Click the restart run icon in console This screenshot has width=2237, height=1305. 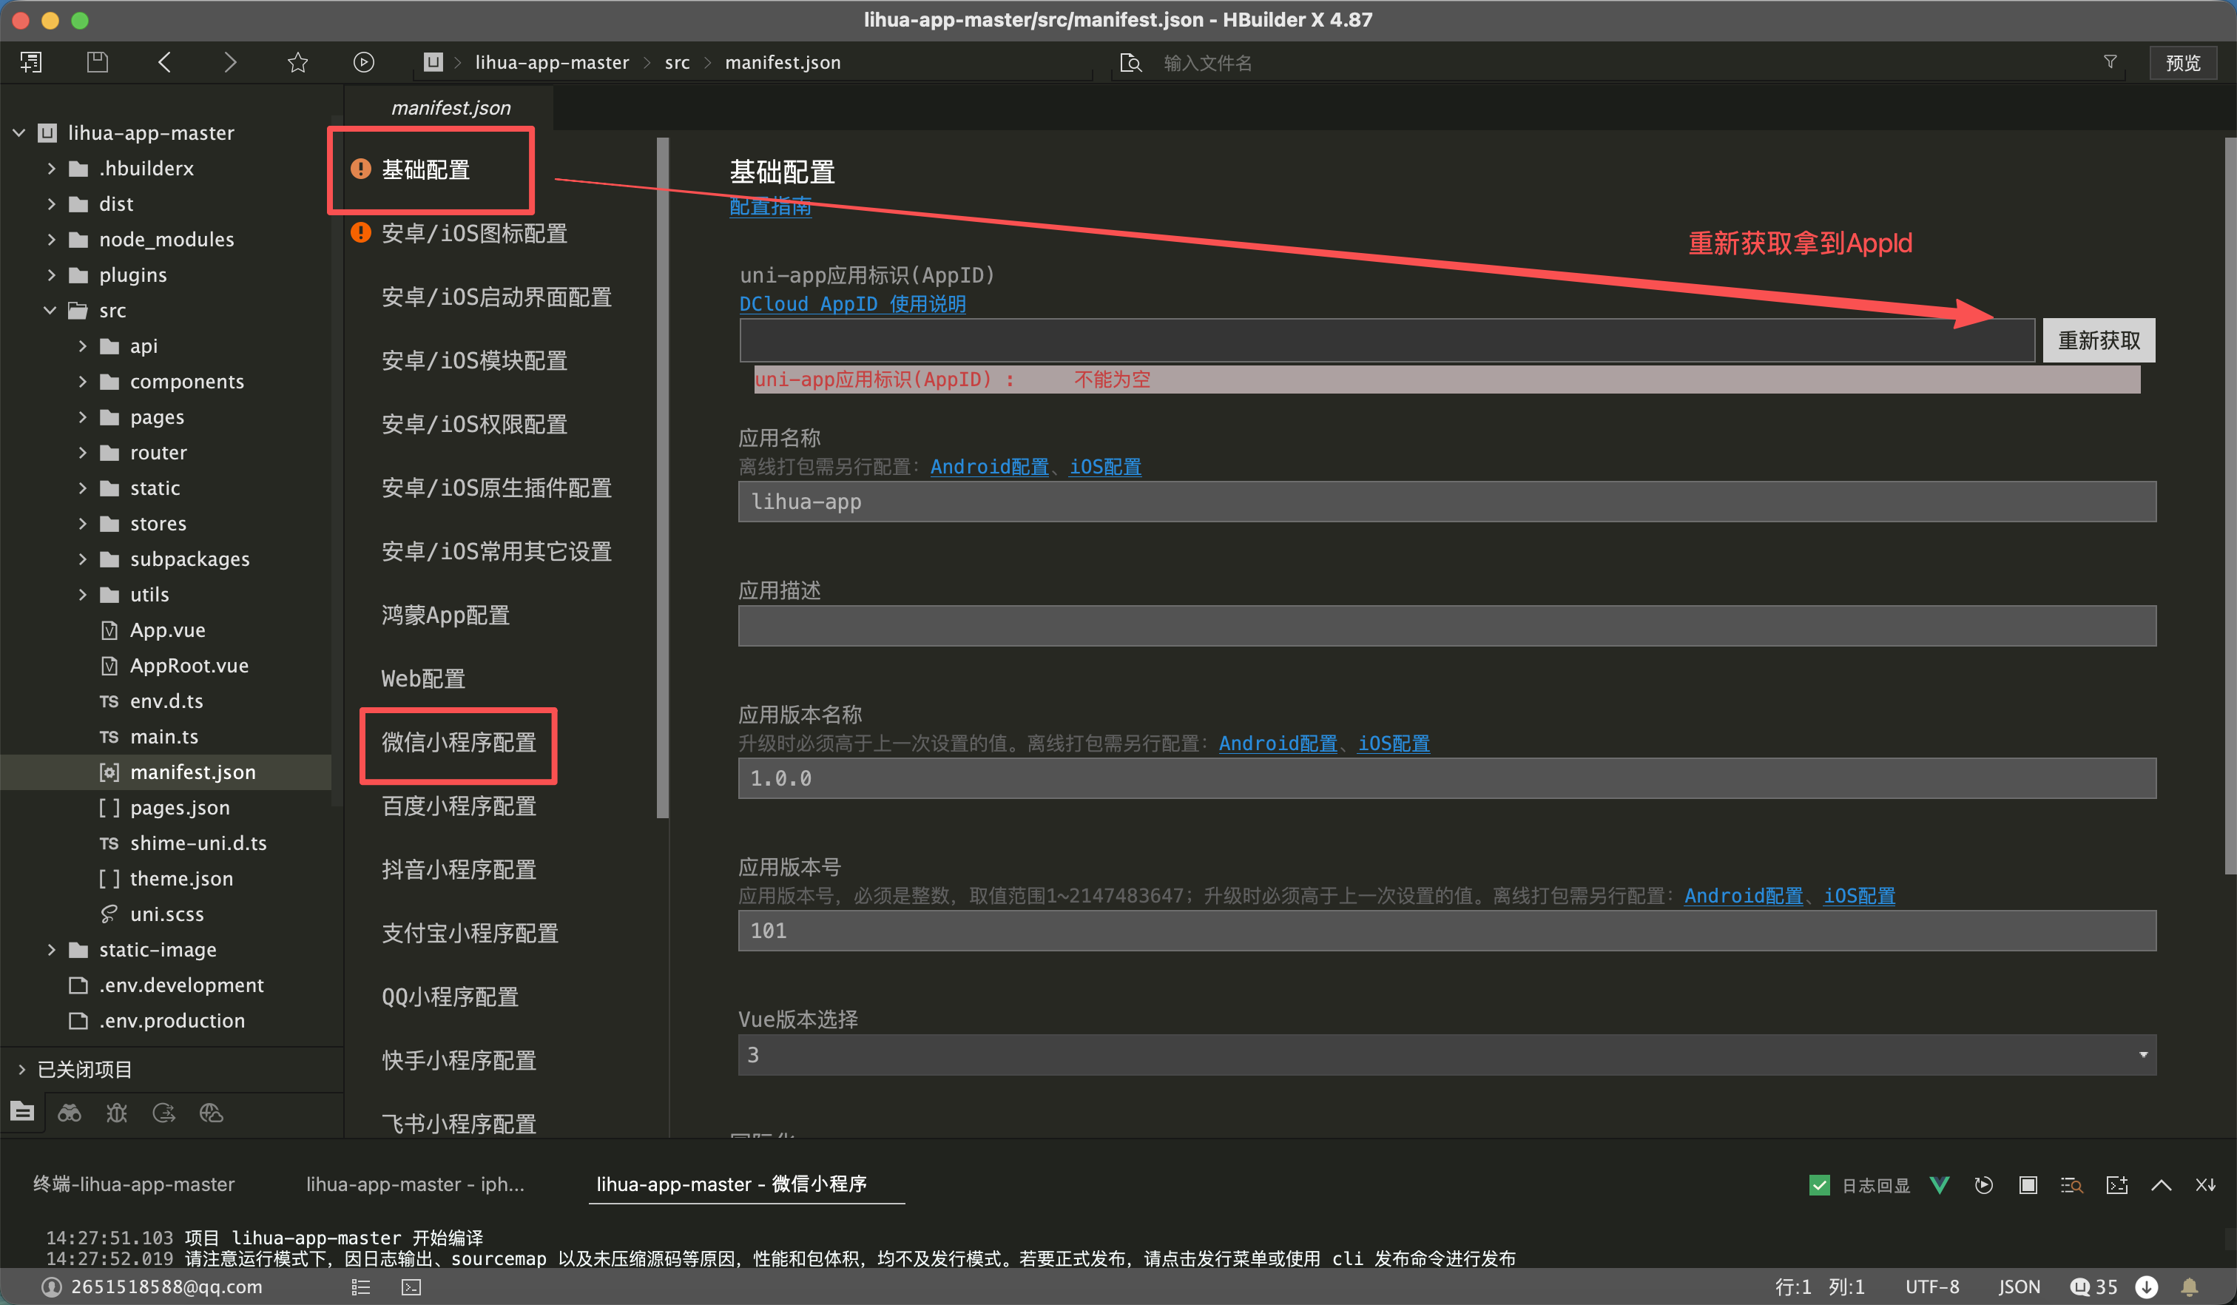(x=1983, y=1185)
